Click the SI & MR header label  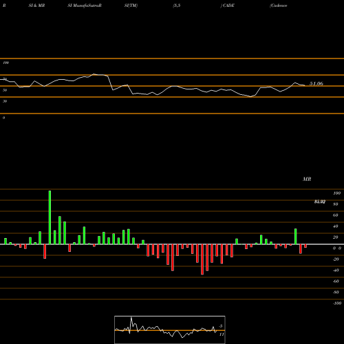(36, 6)
